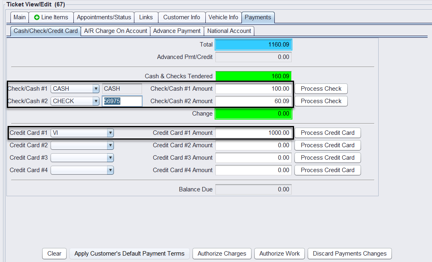Switch to A/R Charge On Account tab

(x=116, y=31)
